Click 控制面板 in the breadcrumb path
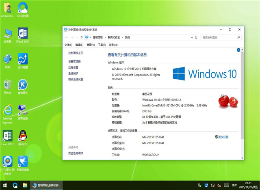The height and width of the screenshot is (190, 260). (x=97, y=37)
